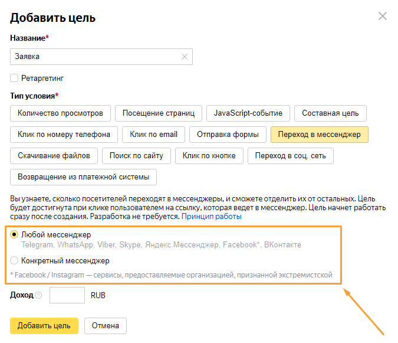This screenshot has width=398, height=343.
Task: Enable the Ретаргетинг checkbox
Action: (x=14, y=78)
